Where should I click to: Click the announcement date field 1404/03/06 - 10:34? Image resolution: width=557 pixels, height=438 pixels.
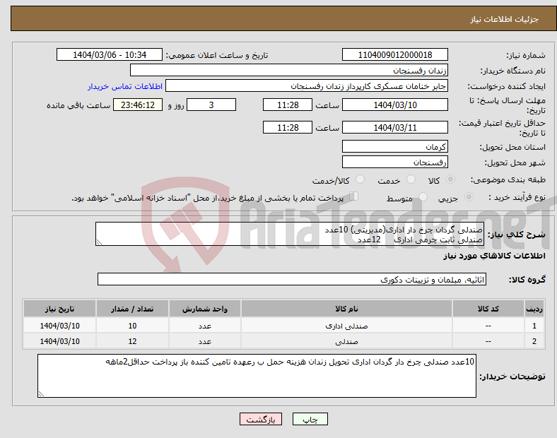(110, 55)
